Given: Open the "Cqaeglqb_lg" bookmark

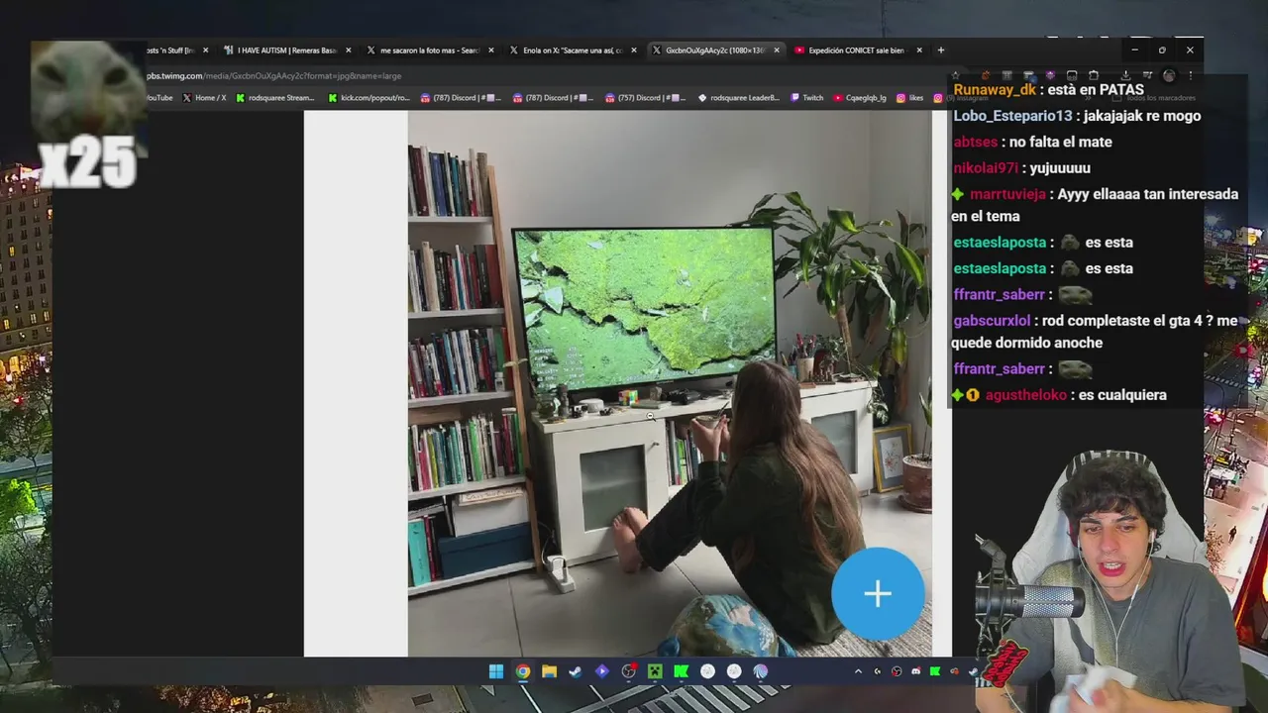Looking at the screenshot, I should (x=860, y=98).
